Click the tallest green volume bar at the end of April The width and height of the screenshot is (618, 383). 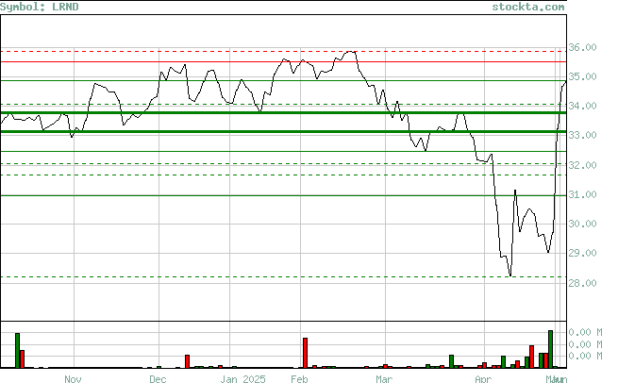[551, 349]
